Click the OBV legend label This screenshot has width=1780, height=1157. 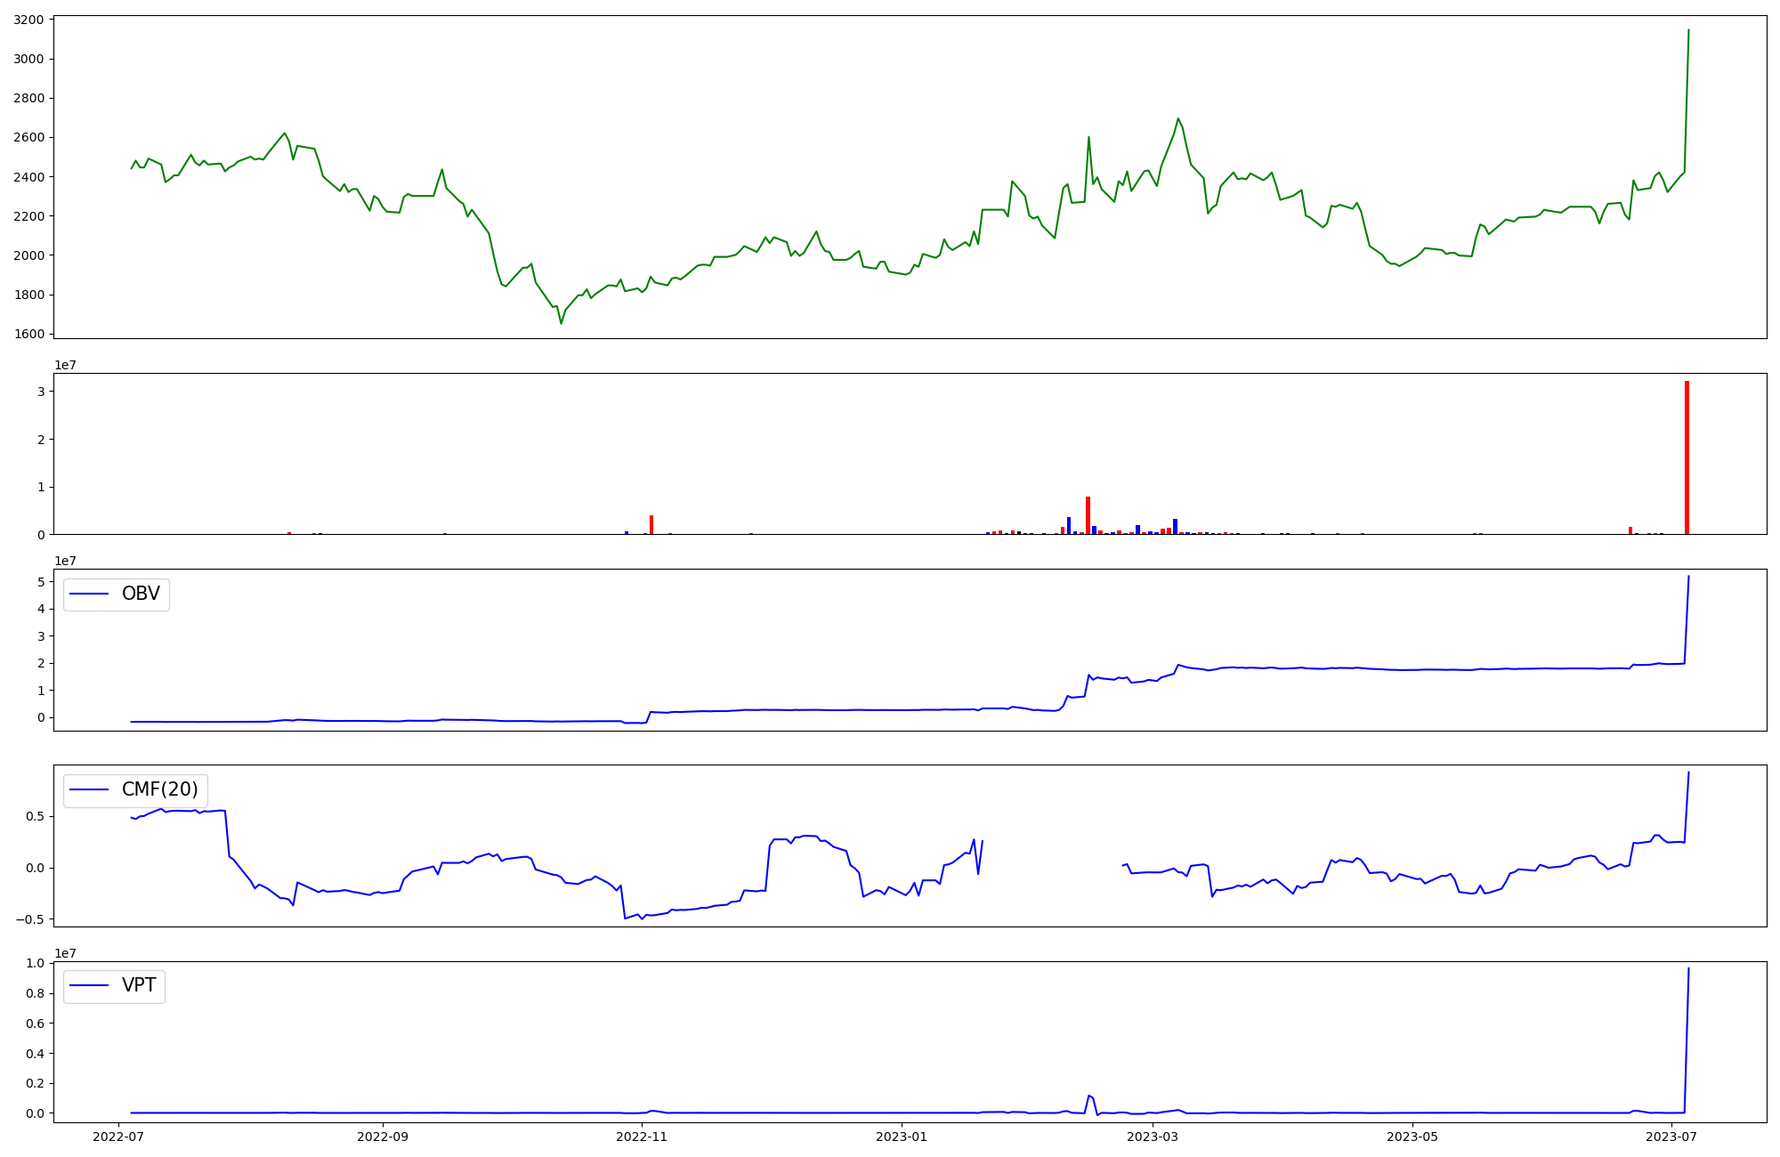(x=141, y=594)
